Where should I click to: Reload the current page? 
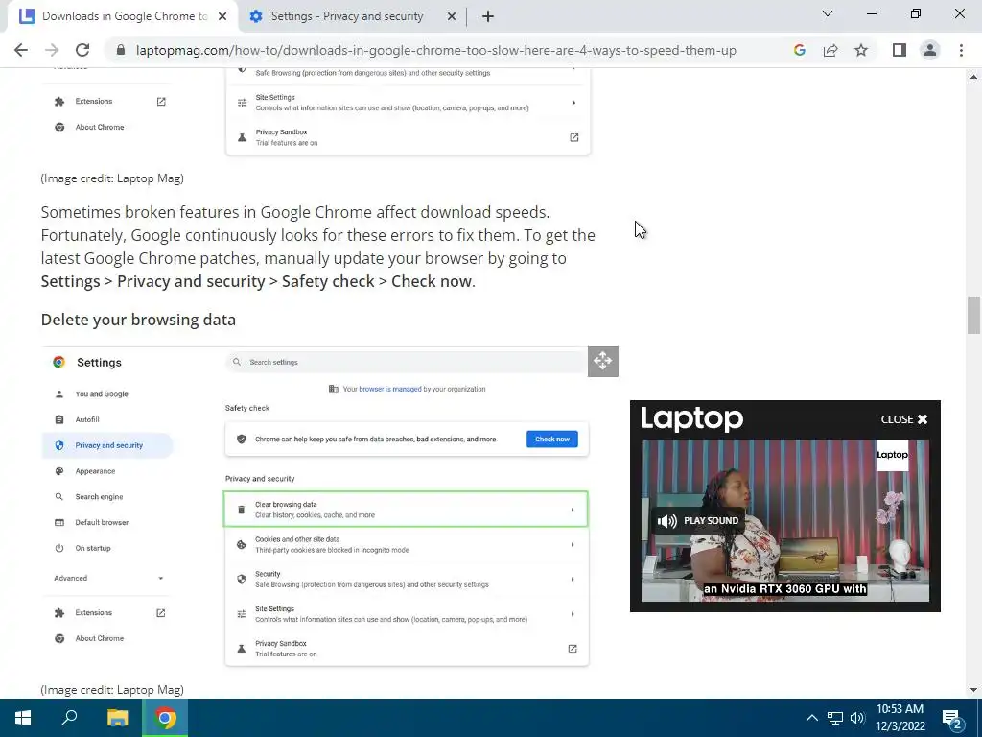(82, 50)
